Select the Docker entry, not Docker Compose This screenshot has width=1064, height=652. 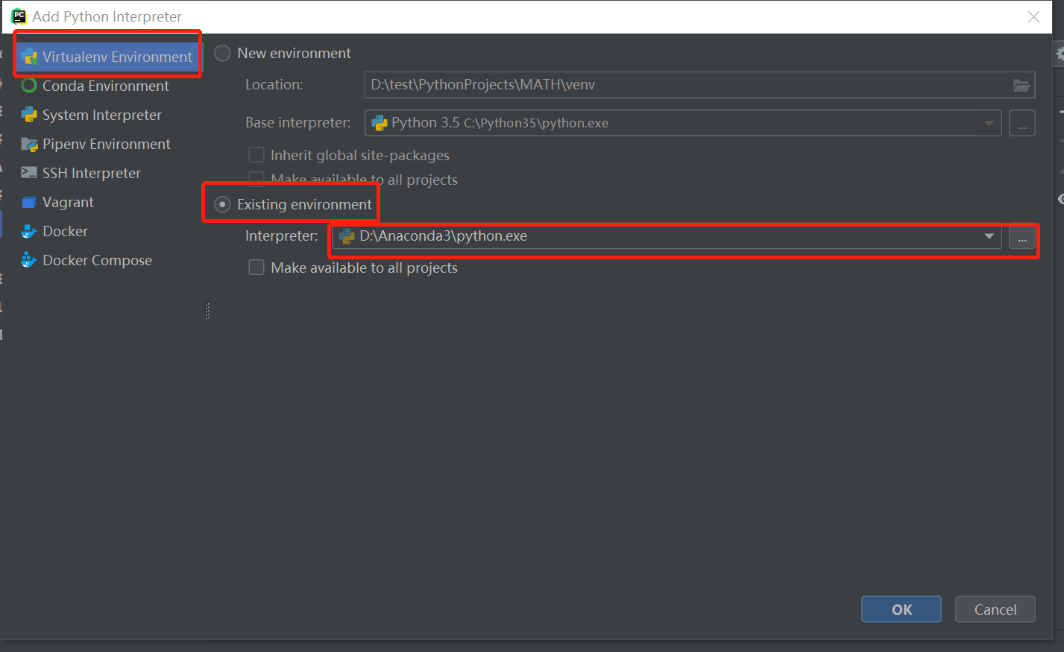pyautogui.click(x=65, y=231)
